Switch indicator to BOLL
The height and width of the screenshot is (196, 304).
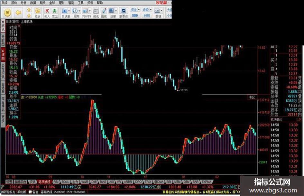[x=65, y=182]
